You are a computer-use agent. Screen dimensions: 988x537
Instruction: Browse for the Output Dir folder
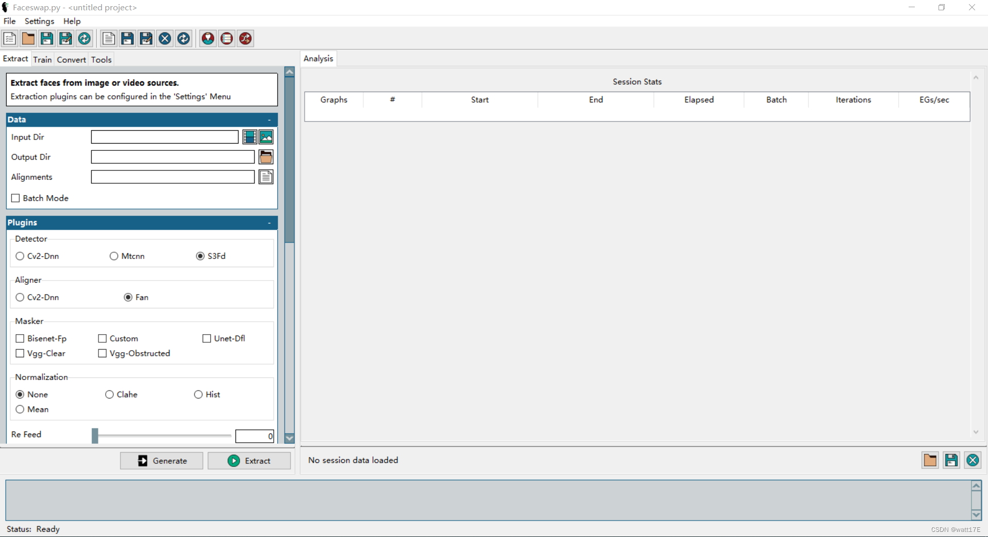pos(266,157)
